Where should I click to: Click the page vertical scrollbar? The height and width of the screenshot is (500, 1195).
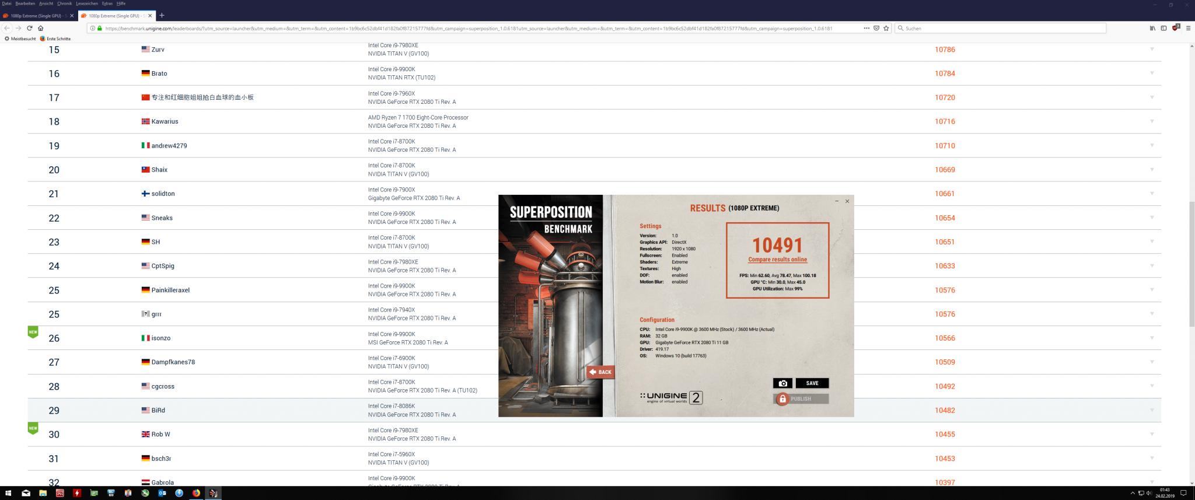click(1191, 264)
